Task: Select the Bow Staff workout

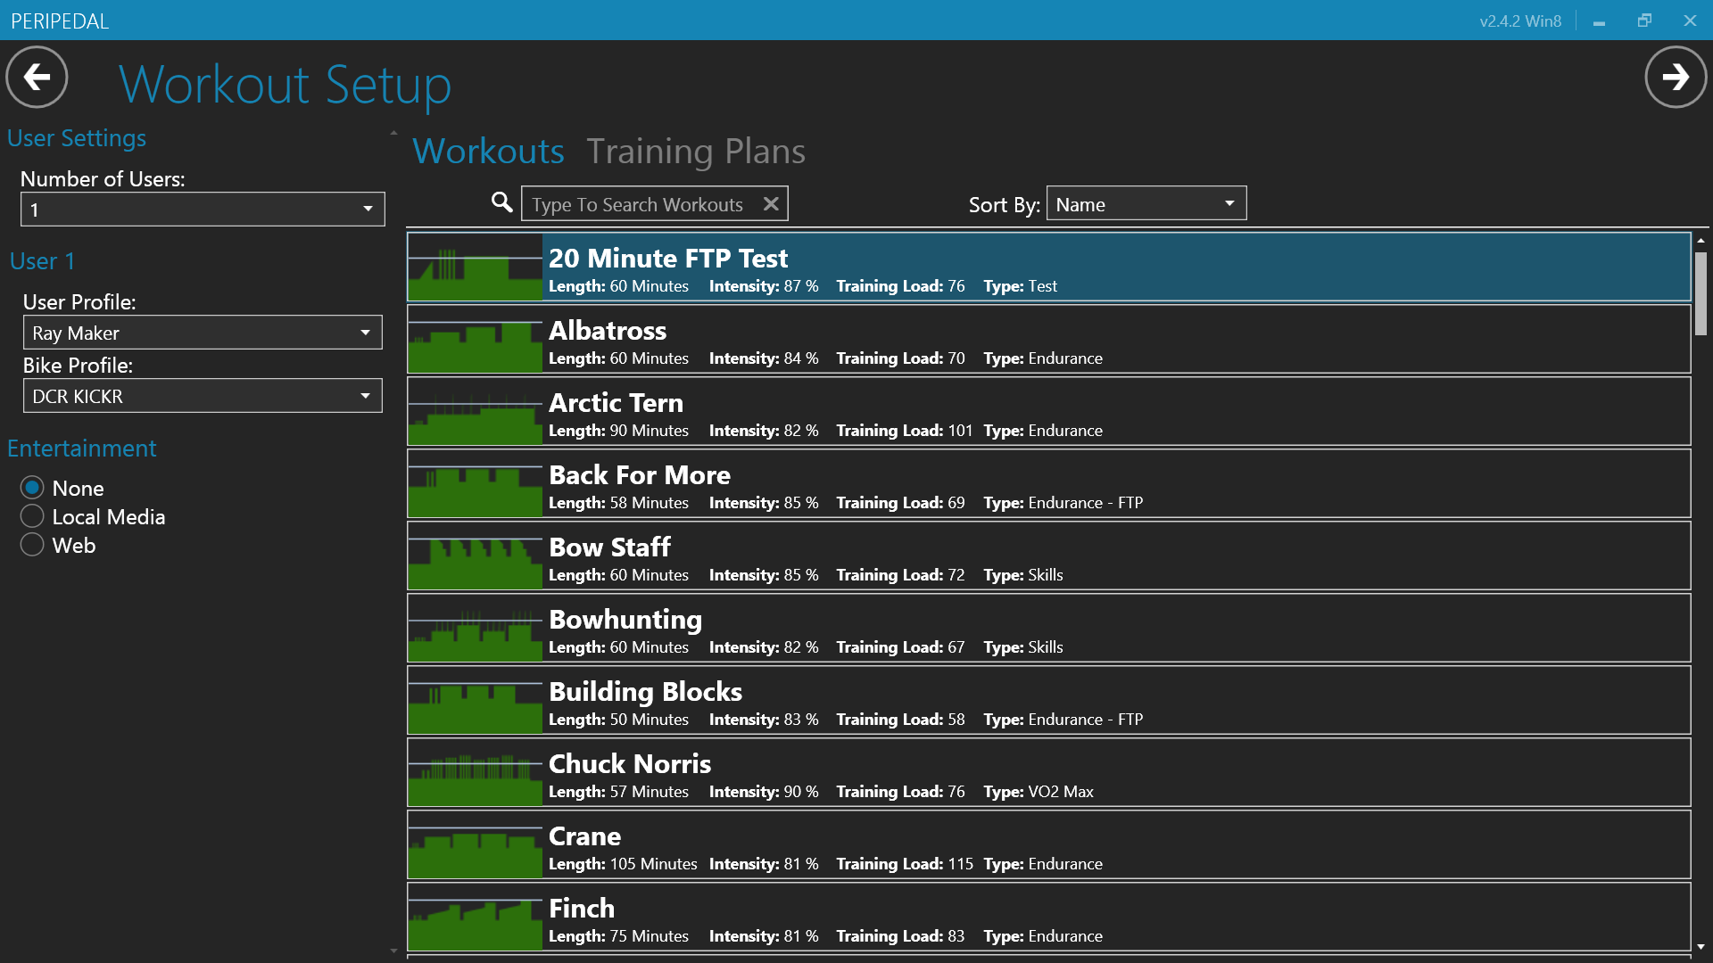Action: [x=1049, y=556]
